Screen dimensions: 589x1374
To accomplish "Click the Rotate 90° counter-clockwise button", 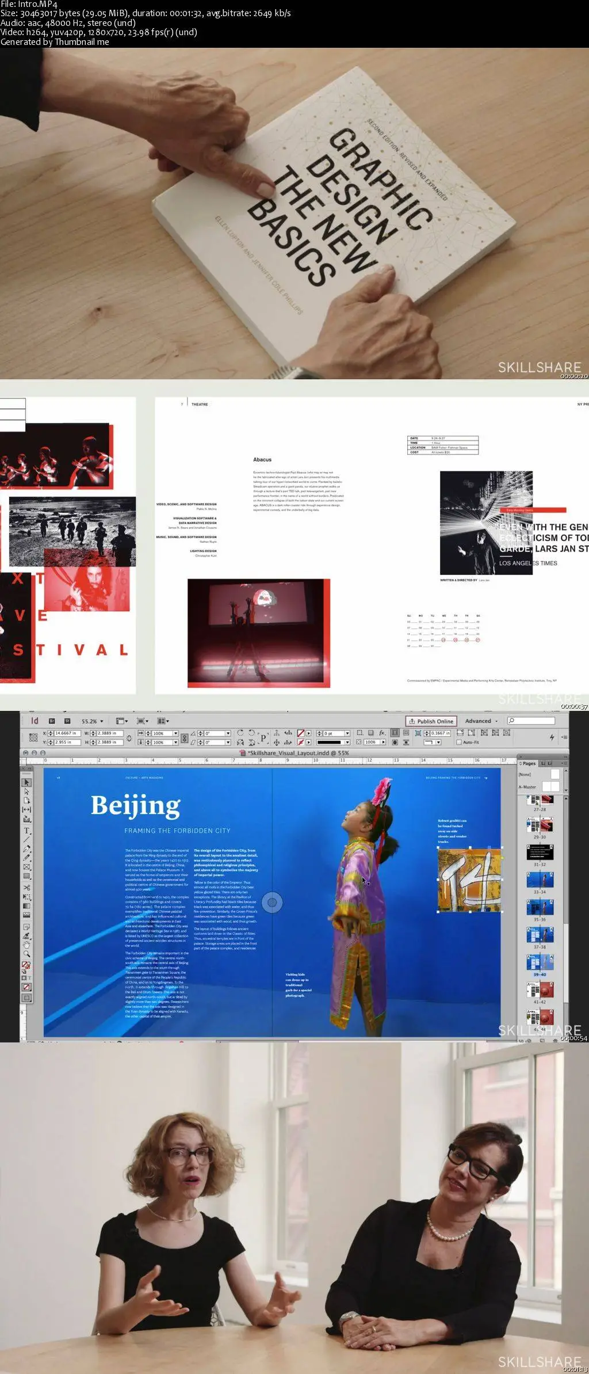I will 251,733.
